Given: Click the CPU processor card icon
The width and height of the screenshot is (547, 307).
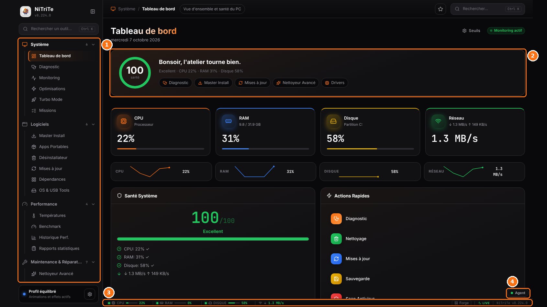Looking at the screenshot, I should (x=123, y=121).
